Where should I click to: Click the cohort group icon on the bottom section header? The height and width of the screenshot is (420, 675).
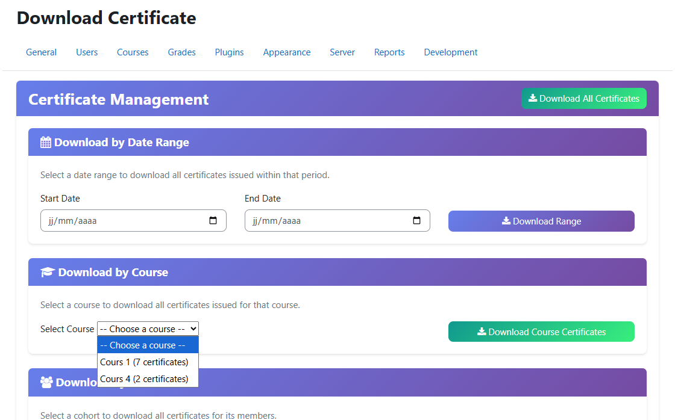coord(48,382)
